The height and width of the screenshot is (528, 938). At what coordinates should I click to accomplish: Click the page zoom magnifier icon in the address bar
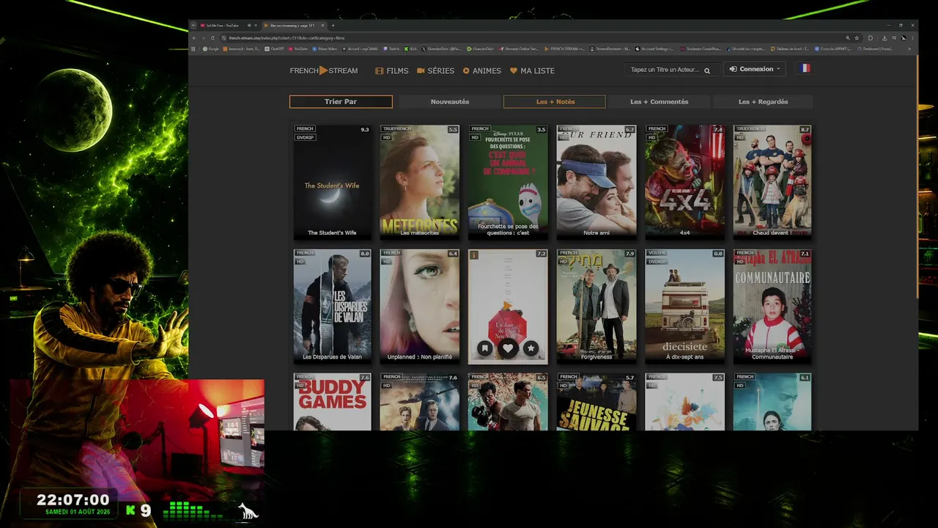848,37
